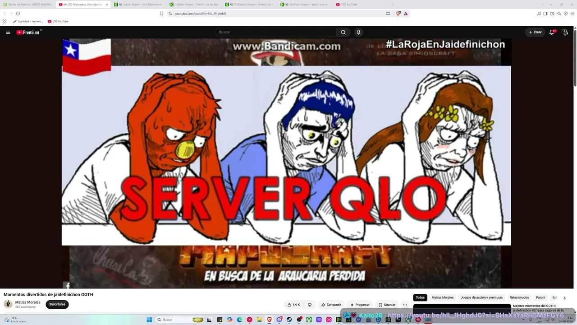Switch to the mafiito Stream Kick Dashboard tab
577x325 pixels.
[139, 5]
